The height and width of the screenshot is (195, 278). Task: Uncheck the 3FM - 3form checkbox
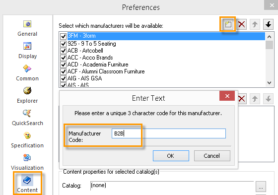64,36
